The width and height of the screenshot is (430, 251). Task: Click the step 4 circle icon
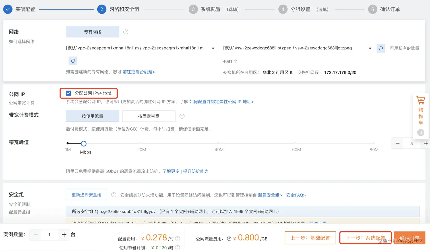pyautogui.click(x=283, y=9)
